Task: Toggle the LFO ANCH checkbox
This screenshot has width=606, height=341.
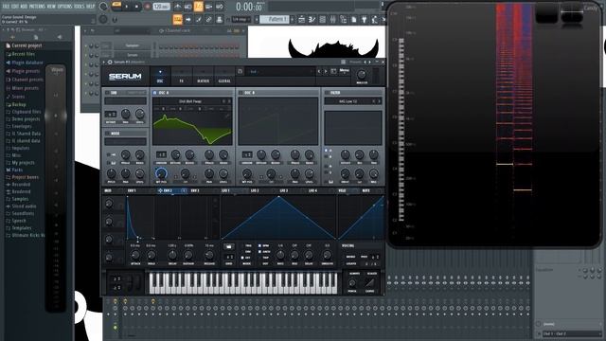Action: [260, 252]
